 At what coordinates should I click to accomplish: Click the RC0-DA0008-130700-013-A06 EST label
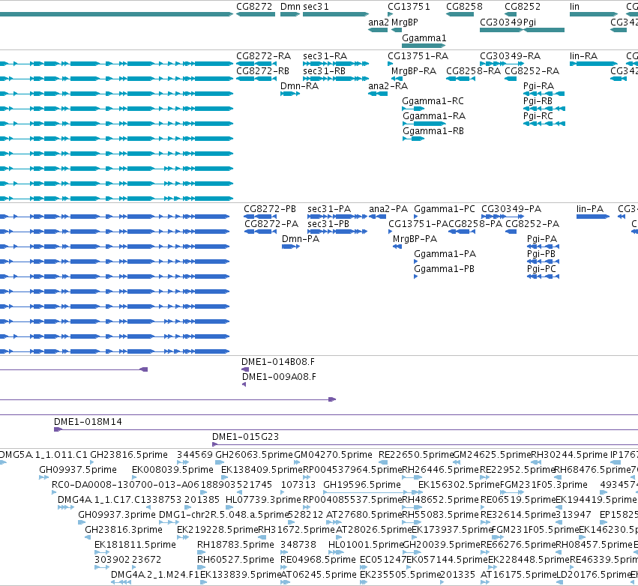click(125, 485)
